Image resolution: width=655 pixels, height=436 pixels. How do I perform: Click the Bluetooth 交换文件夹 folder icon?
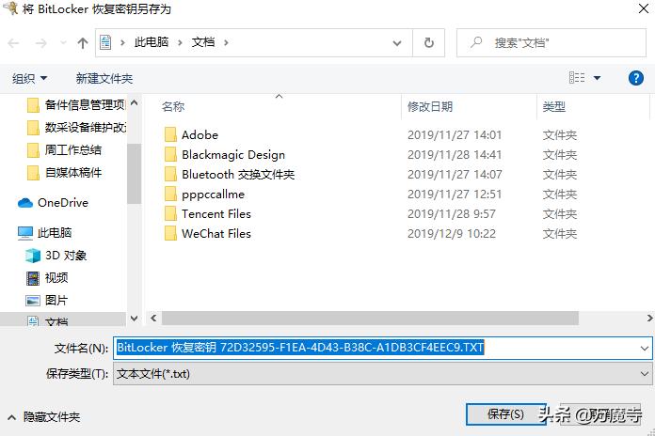tap(170, 175)
